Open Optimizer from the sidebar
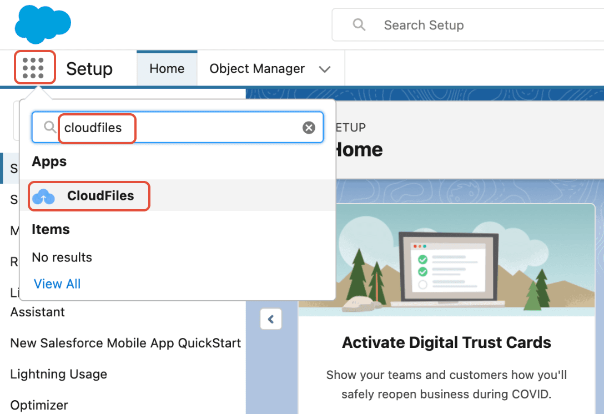 pos(39,405)
